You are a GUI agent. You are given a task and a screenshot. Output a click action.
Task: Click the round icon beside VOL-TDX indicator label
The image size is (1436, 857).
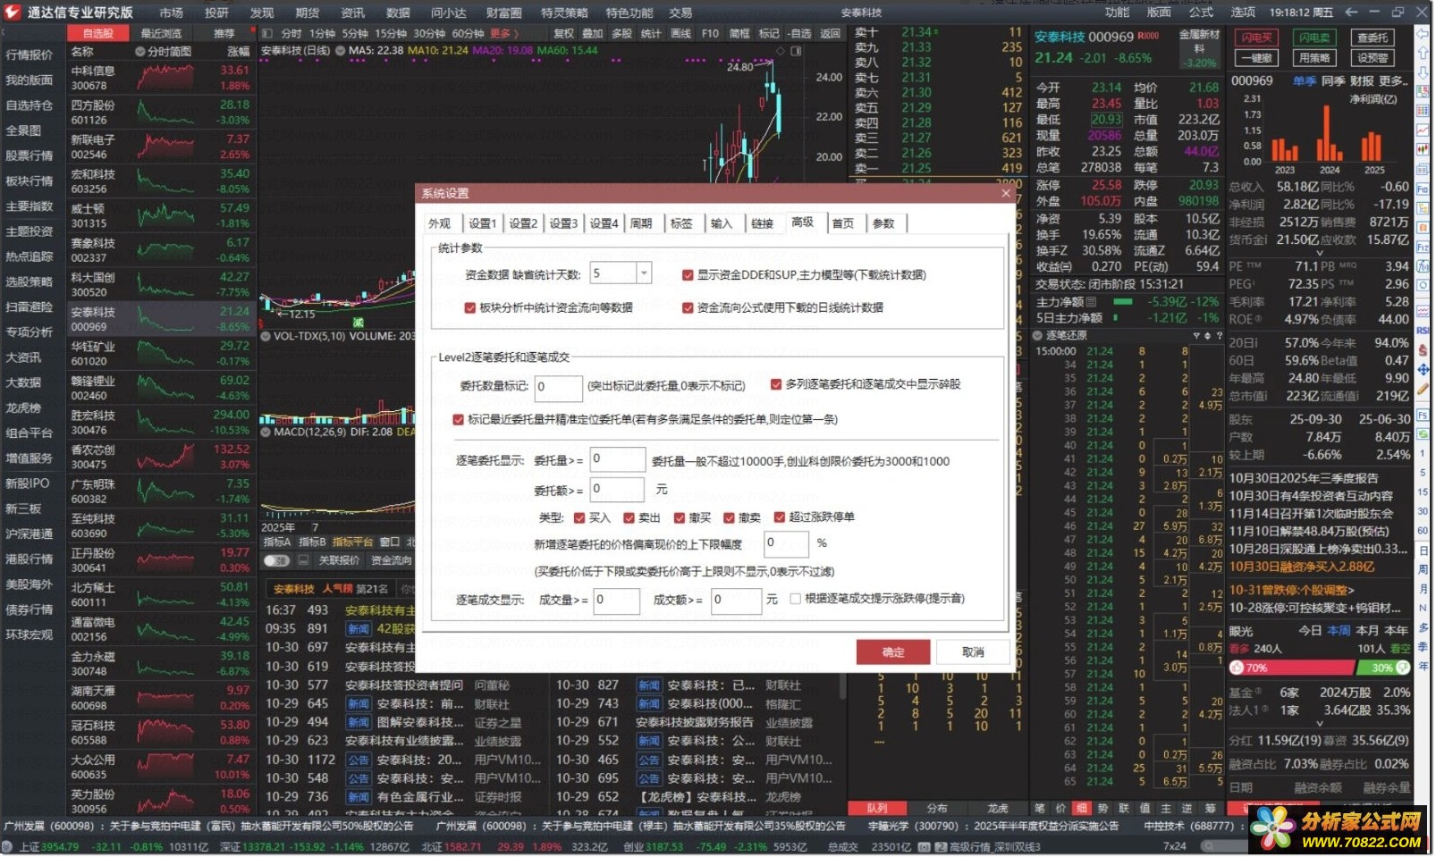point(266,337)
